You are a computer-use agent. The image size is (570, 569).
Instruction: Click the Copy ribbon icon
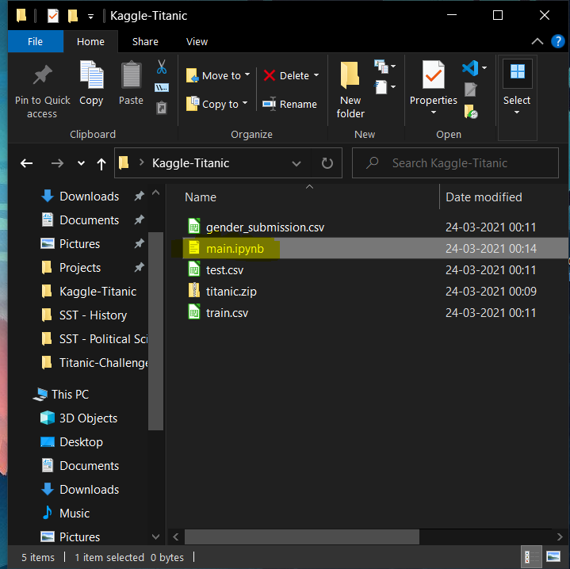pos(91,75)
